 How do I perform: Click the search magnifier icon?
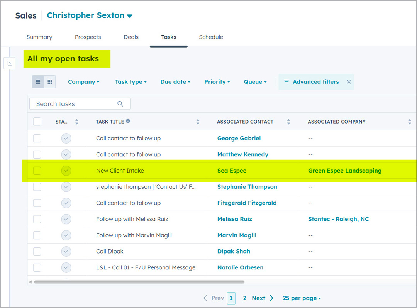120,104
